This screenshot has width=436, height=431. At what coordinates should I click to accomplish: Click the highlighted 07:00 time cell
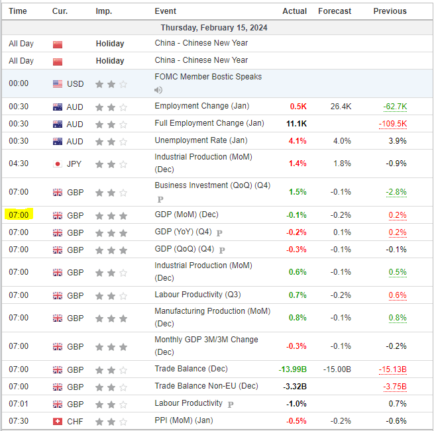tap(19, 215)
